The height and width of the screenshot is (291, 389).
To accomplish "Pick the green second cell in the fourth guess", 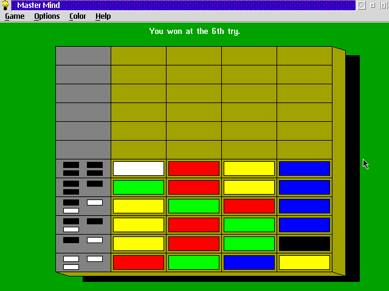I will (x=194, y=206).
